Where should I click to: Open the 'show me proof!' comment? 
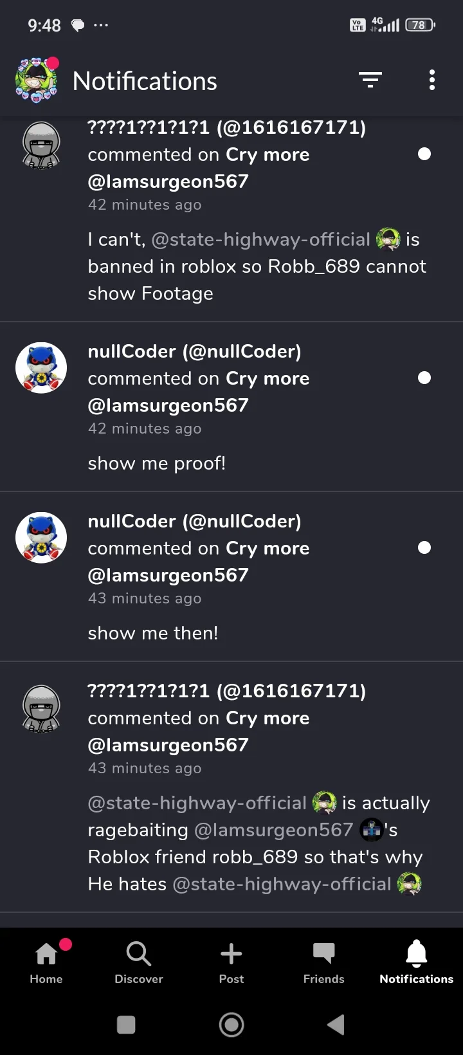click(157, 463)
